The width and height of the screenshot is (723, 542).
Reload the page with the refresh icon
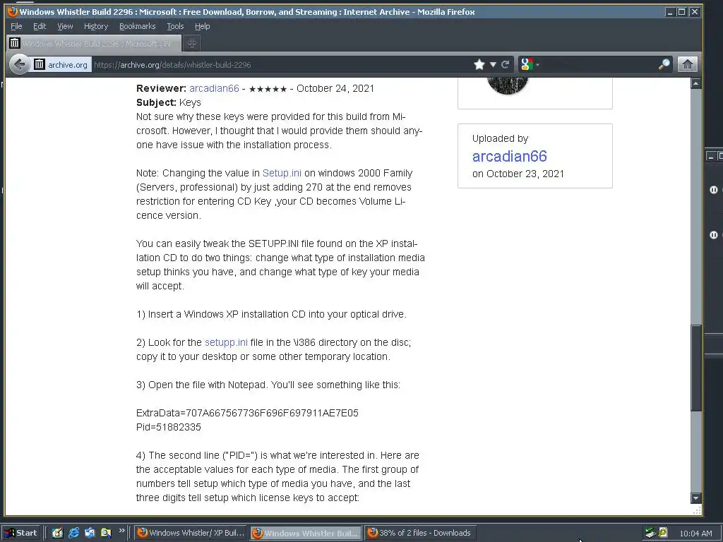[x=506, y=64]
